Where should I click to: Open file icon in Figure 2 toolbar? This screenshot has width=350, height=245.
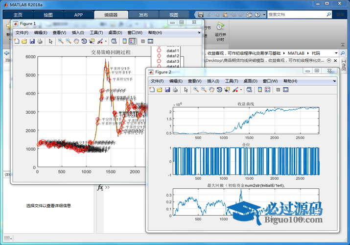coord(160,90)
